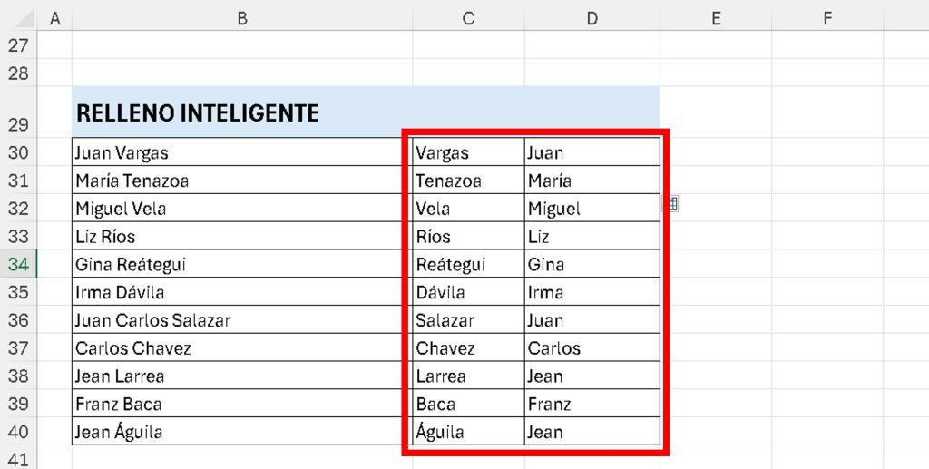Select row 29 header
The height and width of the screenshot is (469, 929).
point(18,112)
